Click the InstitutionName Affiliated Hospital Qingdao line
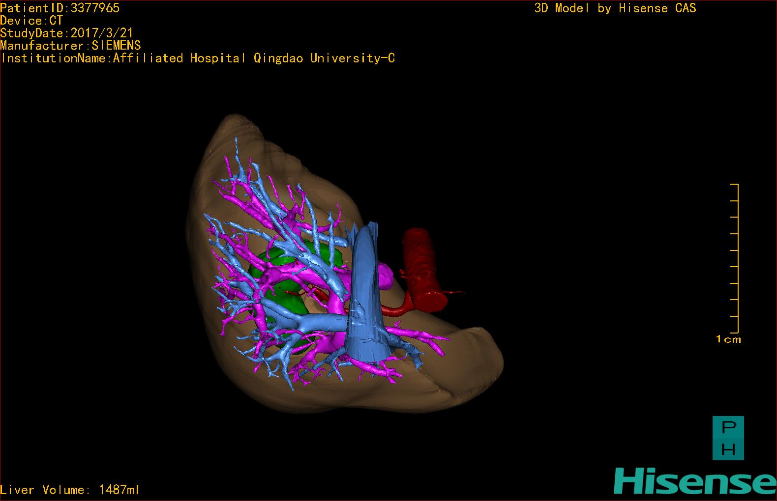The image size is (777, 501). coord(198,58)
